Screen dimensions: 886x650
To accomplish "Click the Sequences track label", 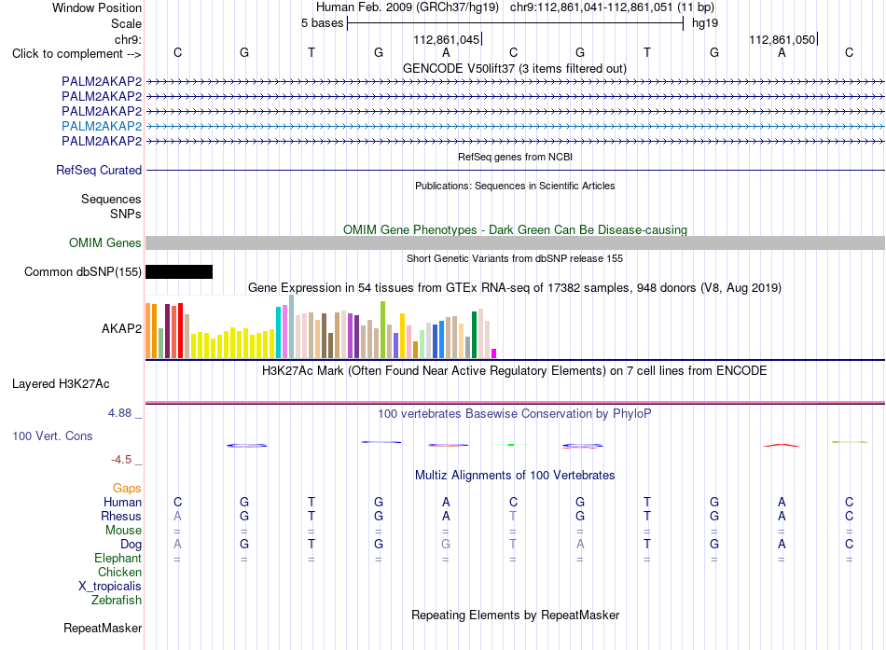I will pos(111,199).
